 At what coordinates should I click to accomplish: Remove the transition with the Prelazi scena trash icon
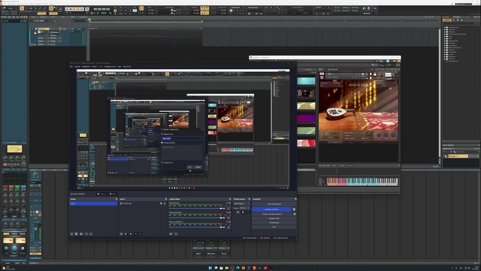[x=243, y=212]
